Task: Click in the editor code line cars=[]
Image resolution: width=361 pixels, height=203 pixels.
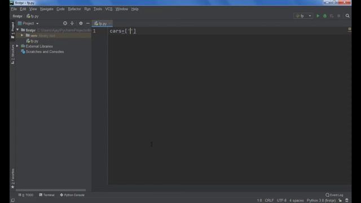Action: click(123, 31)
